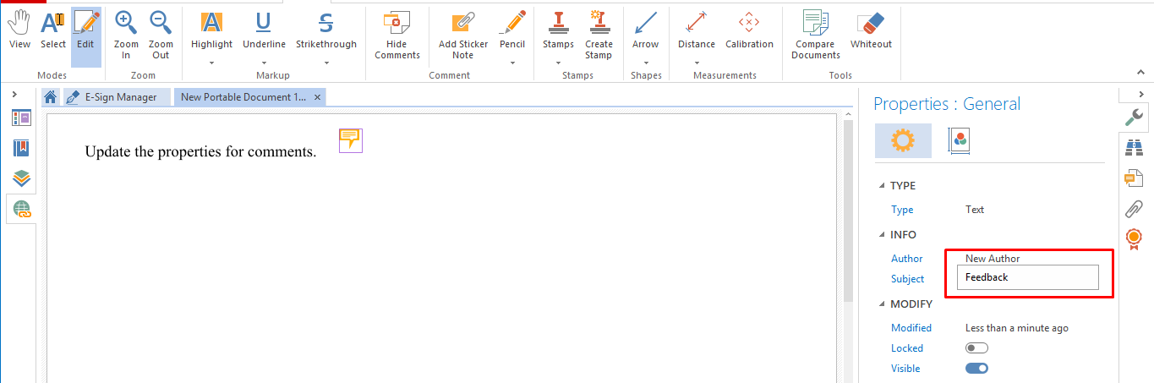The width and height of the screenshot is (1154, 383).
Task: Click the Hide Comments icon
Action: tap(397, 34)
